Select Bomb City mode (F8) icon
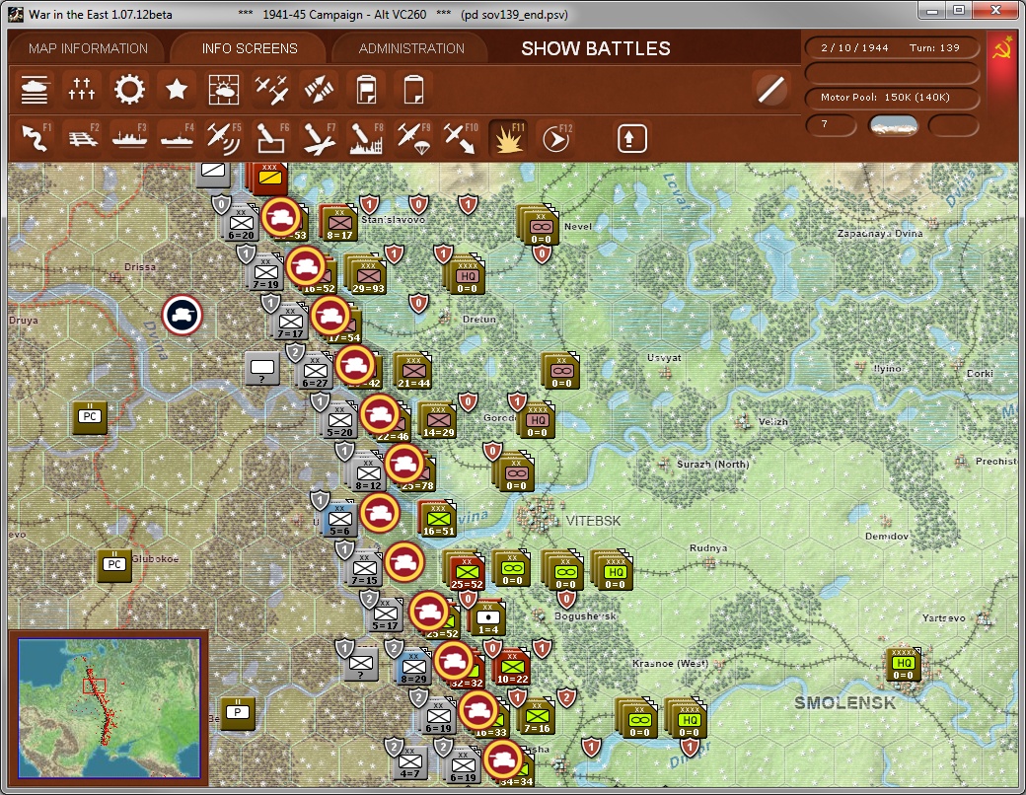Image resolution: width=1026 pixels, height=795 pixels. tap(366, 137)
